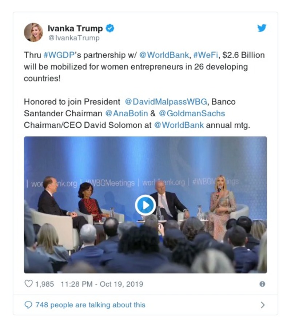Play the embedded video
This screenshot has width=291, height=327.
click(145, 205)
